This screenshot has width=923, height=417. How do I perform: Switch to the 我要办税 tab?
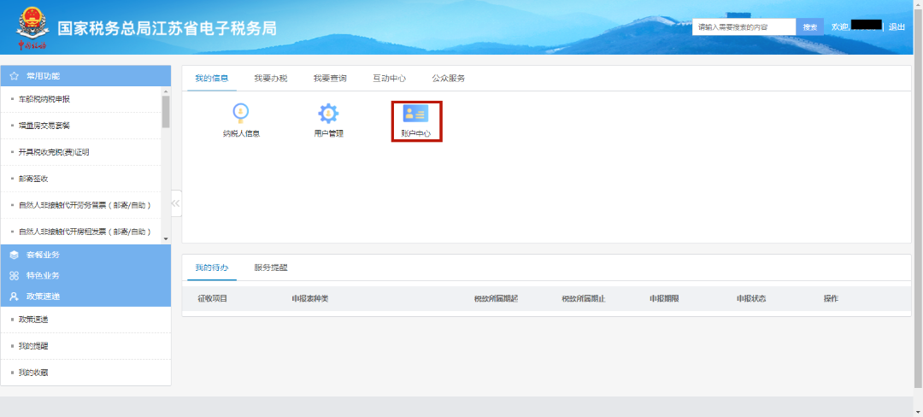[271, 79]
